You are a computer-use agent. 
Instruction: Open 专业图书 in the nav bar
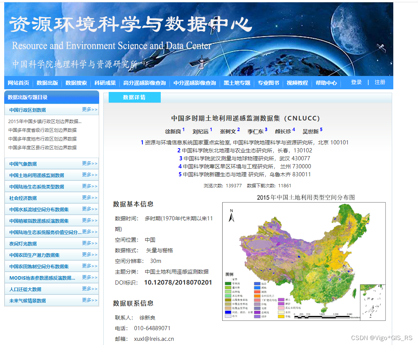[x=268, y=83]
